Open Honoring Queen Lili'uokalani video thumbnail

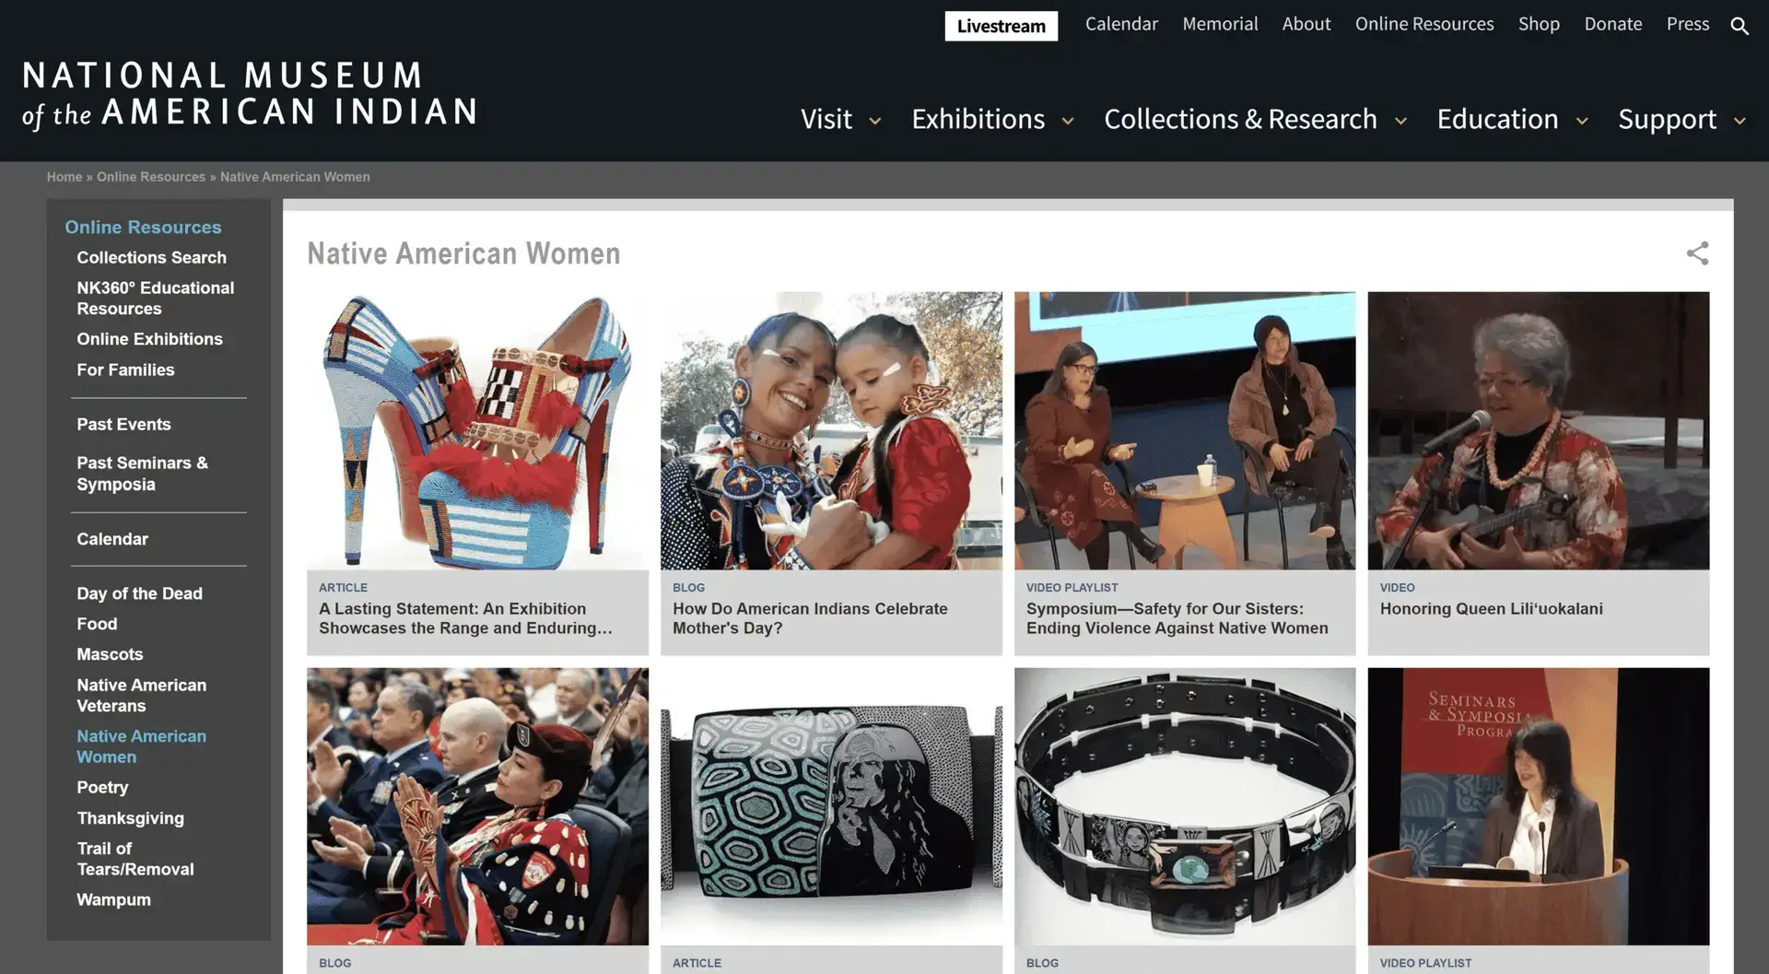[x=1538, y=430]
